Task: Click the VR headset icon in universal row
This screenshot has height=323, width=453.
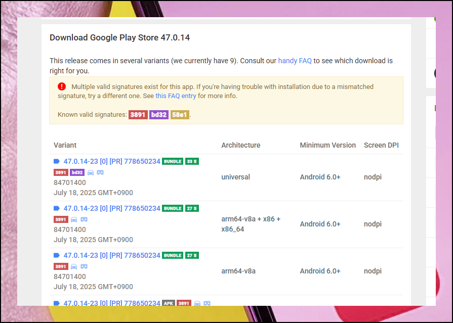Action: point(100,172)
